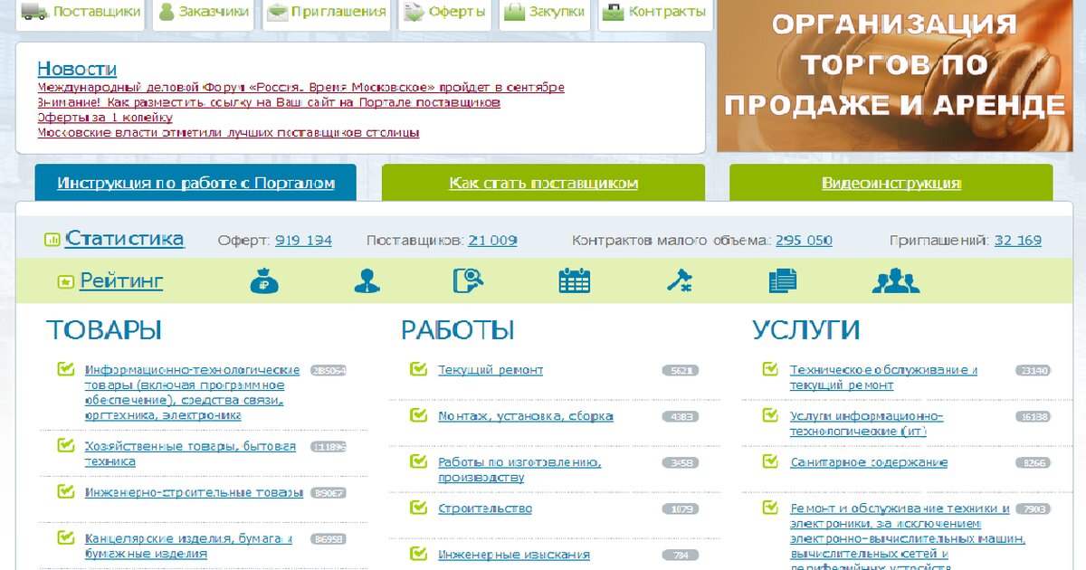Click the ruble money bag rating icon
Screen dimensions: 1086x570
click(264, 281)
